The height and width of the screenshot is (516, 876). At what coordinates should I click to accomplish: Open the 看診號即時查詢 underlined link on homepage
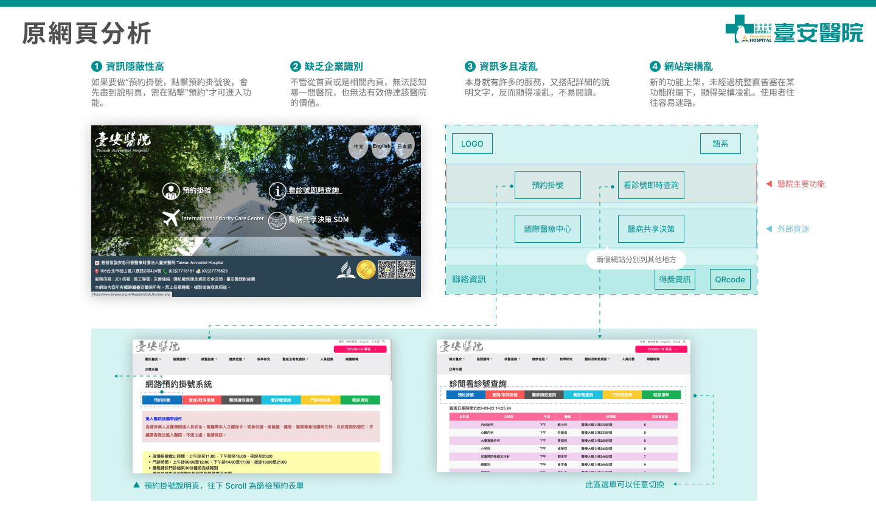tap(315, 190)
